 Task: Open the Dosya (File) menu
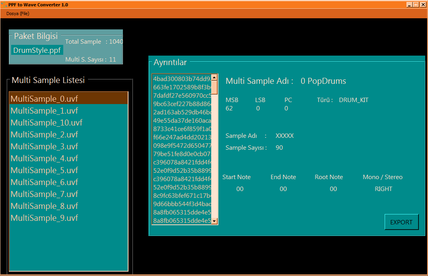18,14
